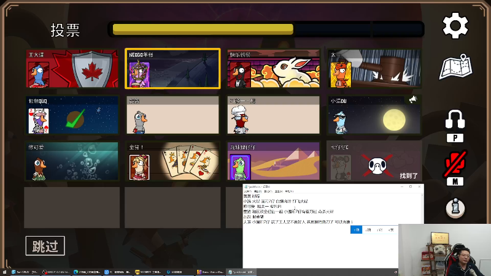Select the green parrot pyramid banner card
The image size is (491, 276).
[x=274, y=161]
